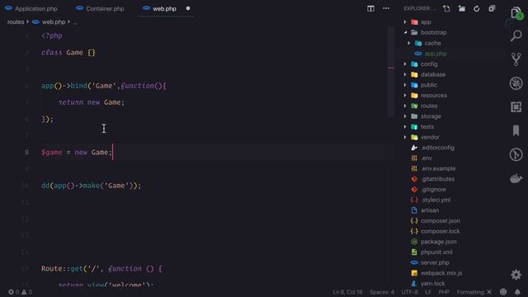This screenshot has width=528, height=297.
Task: Change end of line via LF
Action: [x=428, y=292]
